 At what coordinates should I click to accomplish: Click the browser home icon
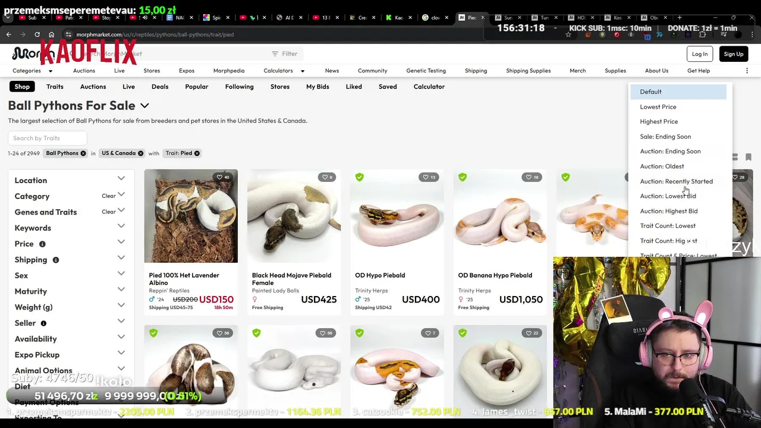(51, 34)
